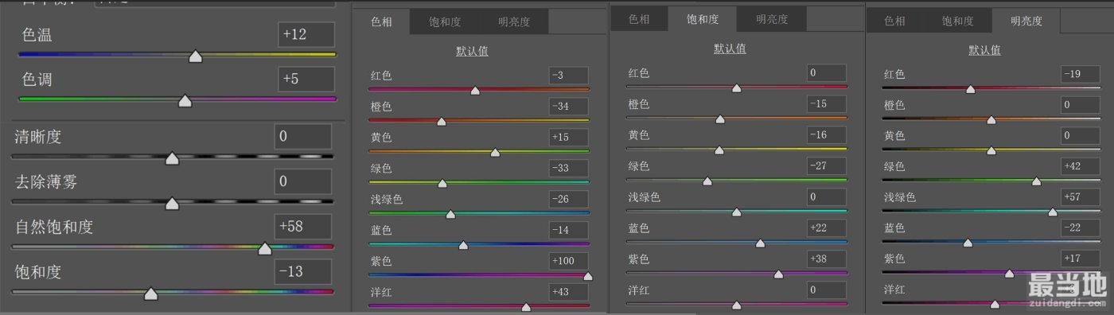The height and width of the screenshot is (315, 1114).
Task: Click the hue 橙色 field showing -34
Action: pos(568,107)
